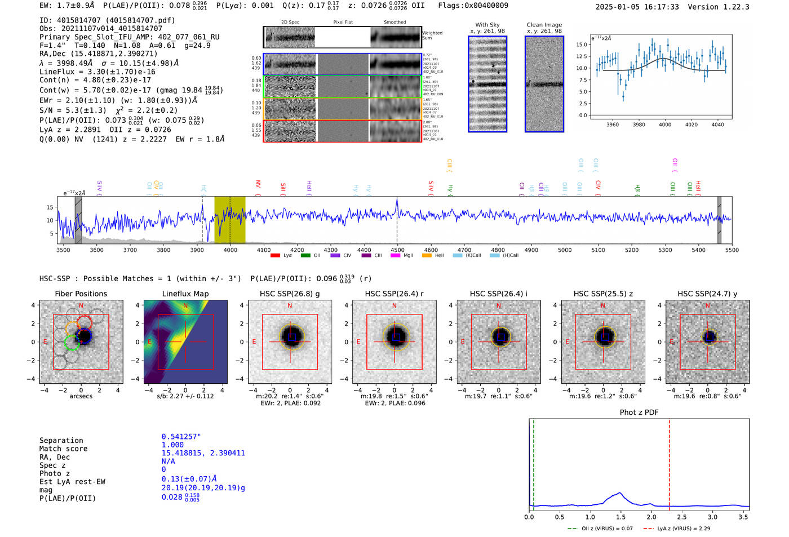This screenshot has width=789, height=537.
Task: Click the red NV line label above spectrum
Action: click(x=258, y=188)
